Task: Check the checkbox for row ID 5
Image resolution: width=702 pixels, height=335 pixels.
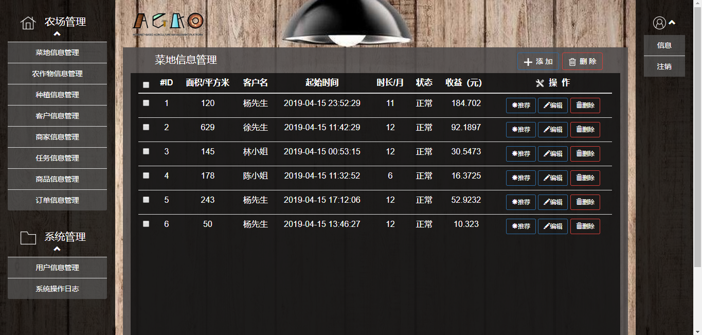Action: [x=146, y=200]
